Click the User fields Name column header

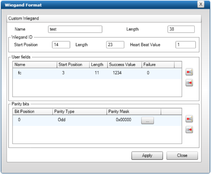pos(35,65)
